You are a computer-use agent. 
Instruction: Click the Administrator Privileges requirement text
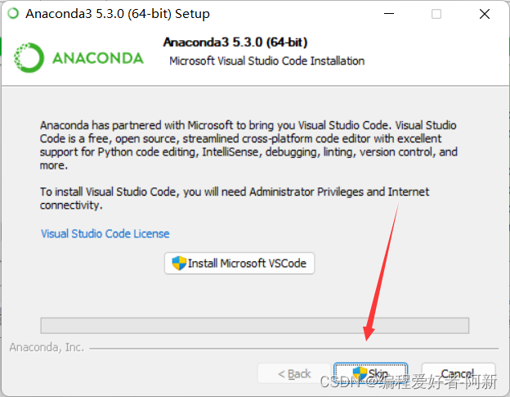pos(235,198)
